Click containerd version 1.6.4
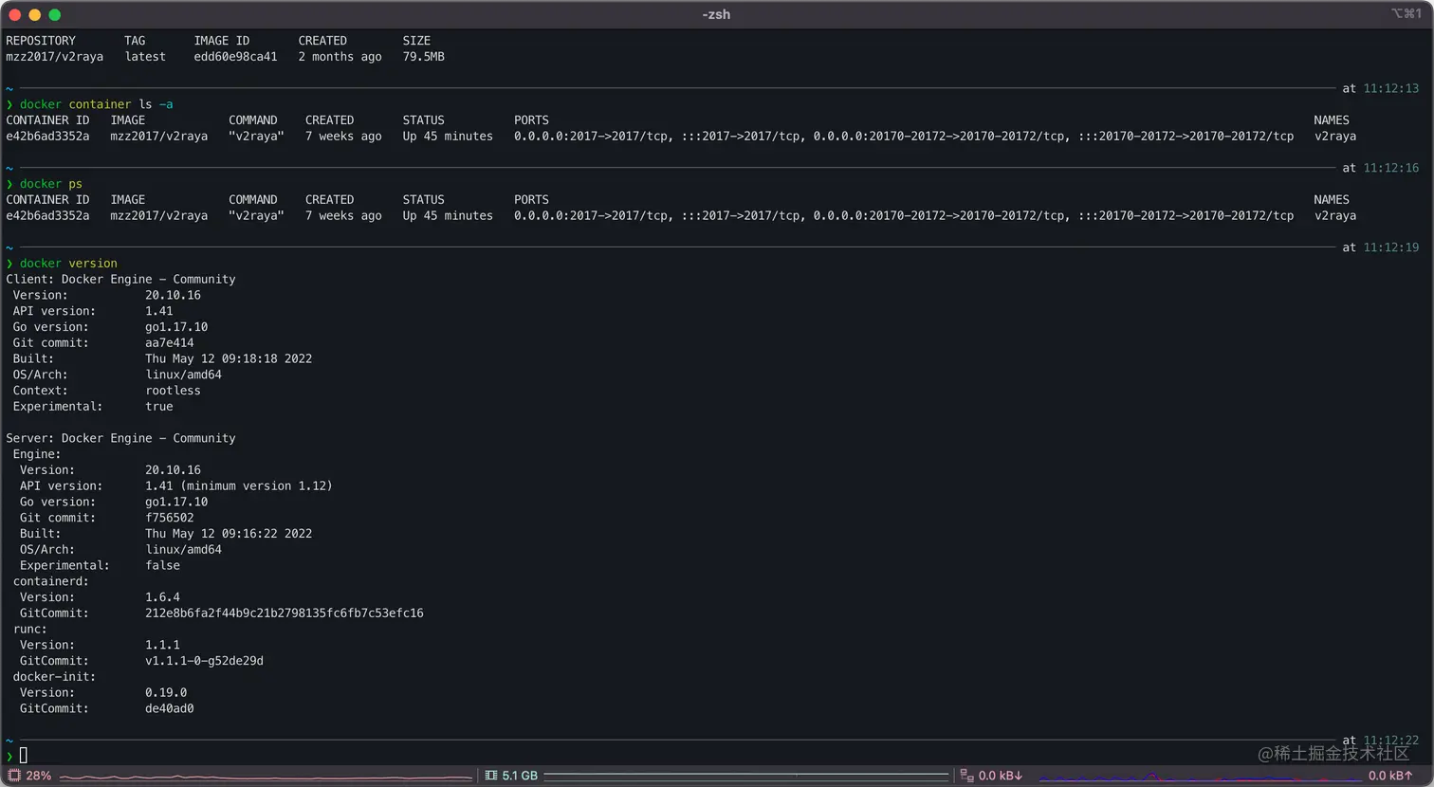This screenshot has width=1434, height=787. [162, 597]
